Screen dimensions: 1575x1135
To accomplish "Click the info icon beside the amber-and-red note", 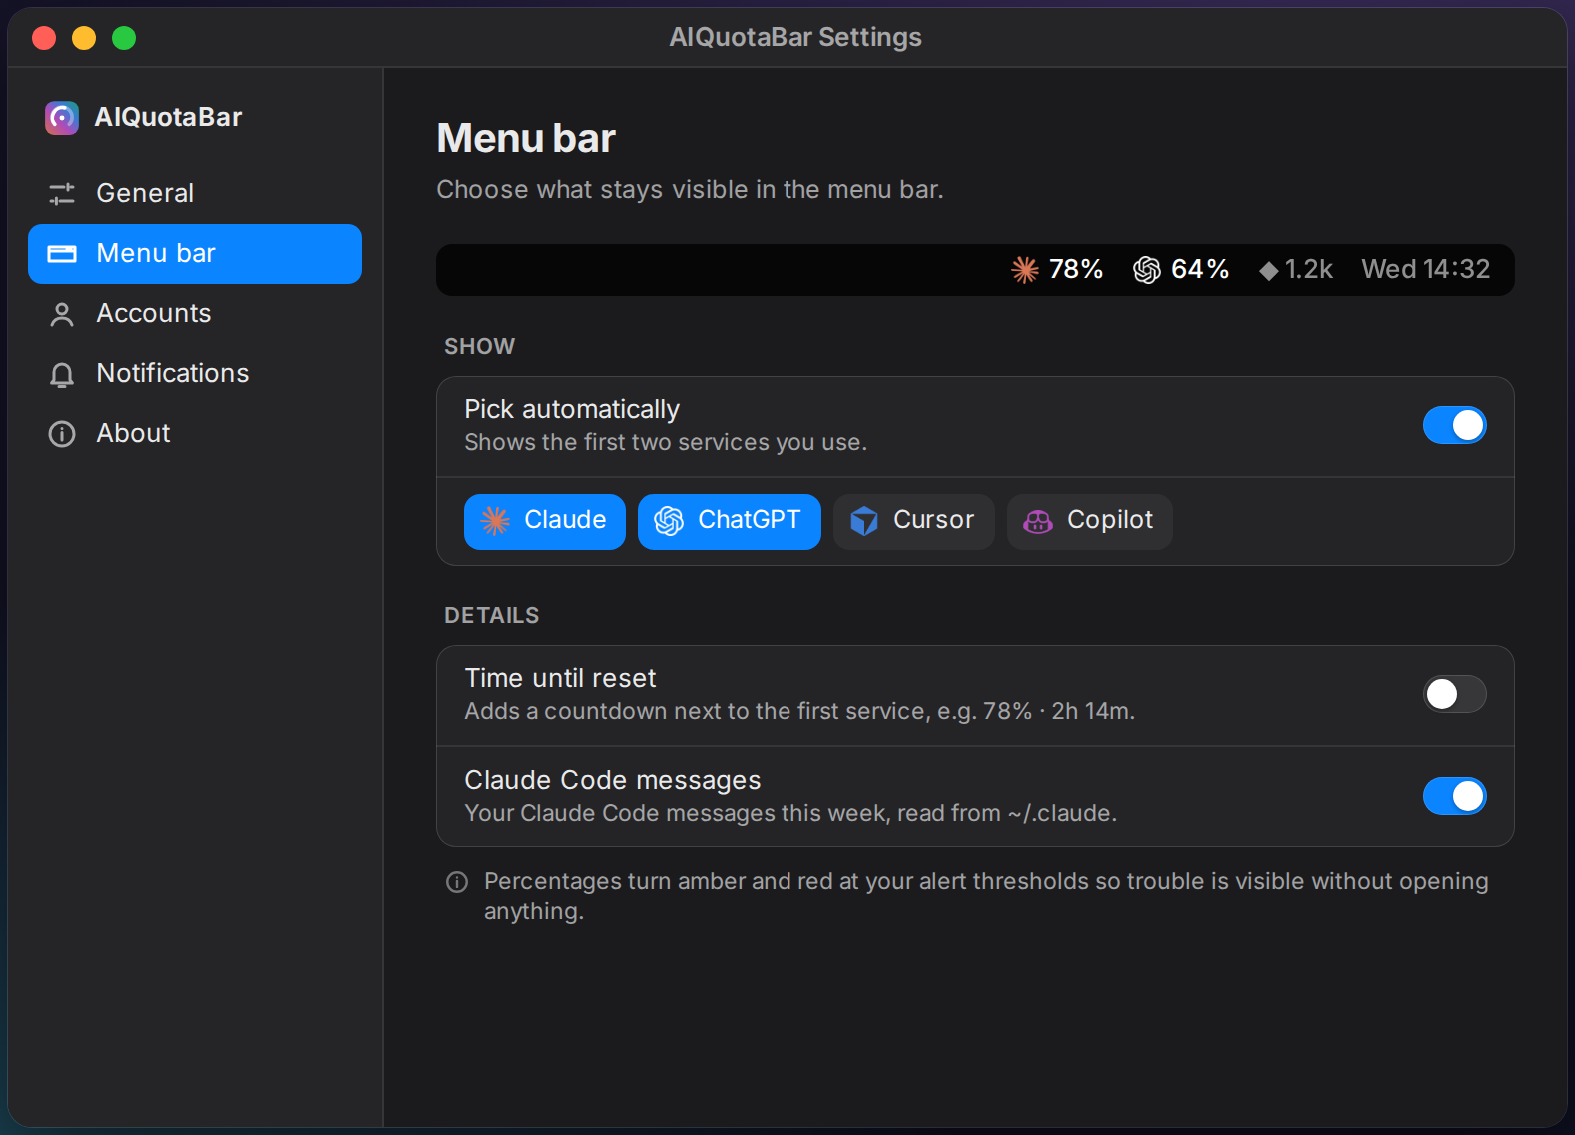I will pyautogui.click(x=457, y=882).
